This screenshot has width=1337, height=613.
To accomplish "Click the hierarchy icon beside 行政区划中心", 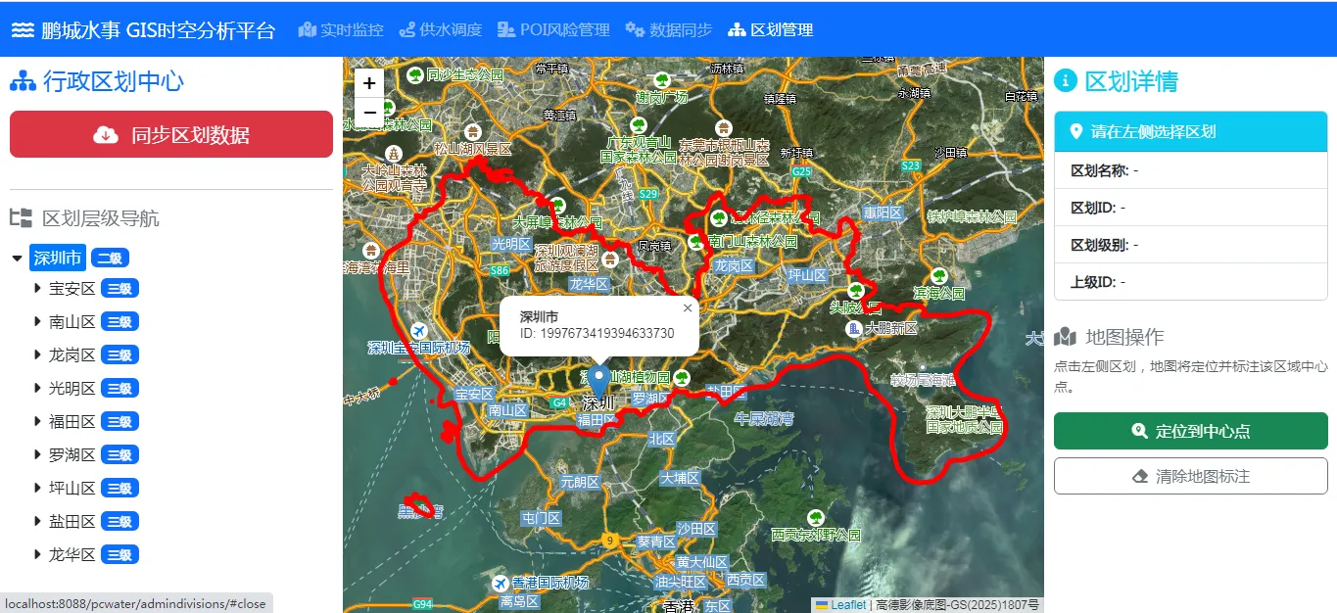I will pyautogui.click(x=23, y=81).
